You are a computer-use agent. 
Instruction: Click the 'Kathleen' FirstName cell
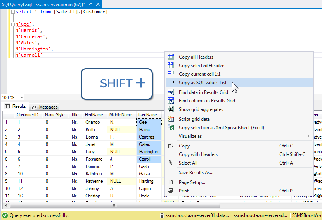point(95,174)
